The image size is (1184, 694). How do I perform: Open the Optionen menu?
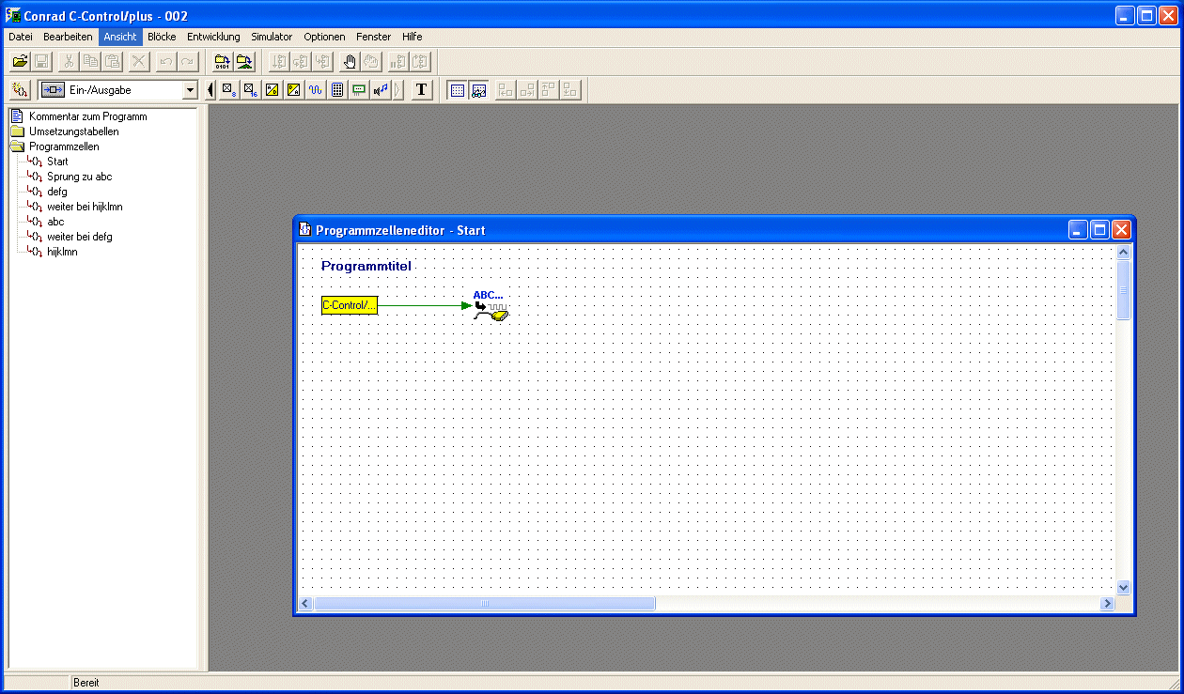click(324, 37)
